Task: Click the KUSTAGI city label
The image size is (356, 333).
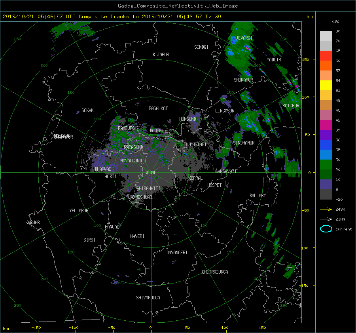Action: [198, 145]
